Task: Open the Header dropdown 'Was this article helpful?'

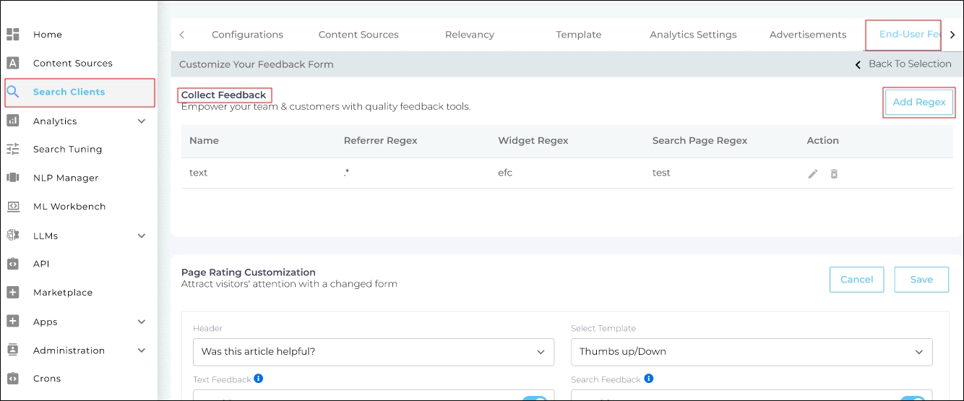Action: [373, 352]
